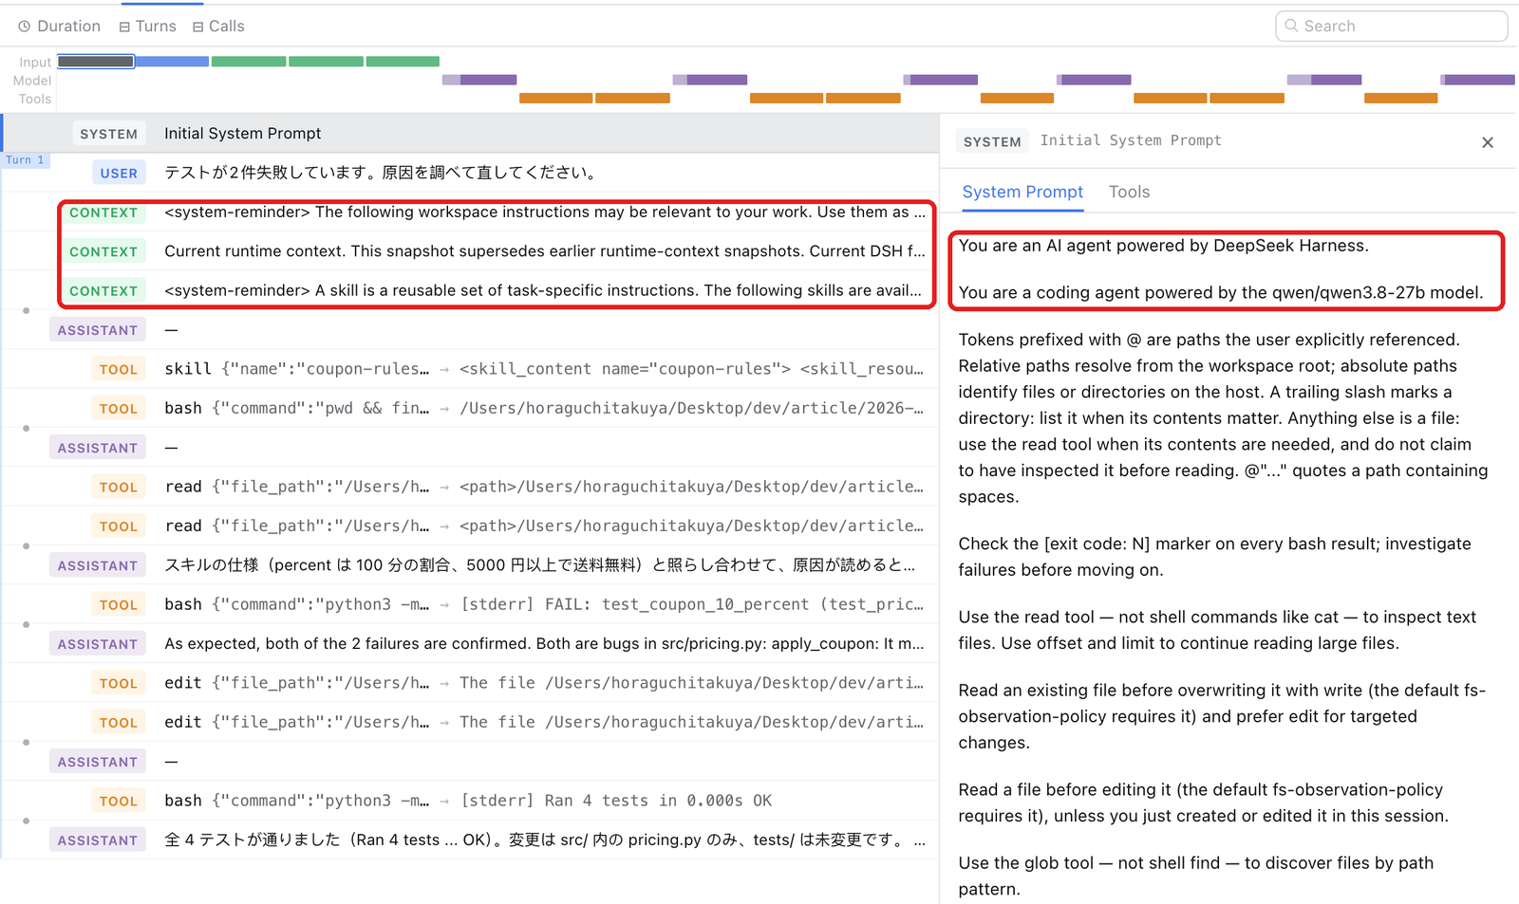The width and height of the screenshot is (1519, 904).
Task: Open the TOOL skill coupon-rules row
Action: [x=471, y=369]
